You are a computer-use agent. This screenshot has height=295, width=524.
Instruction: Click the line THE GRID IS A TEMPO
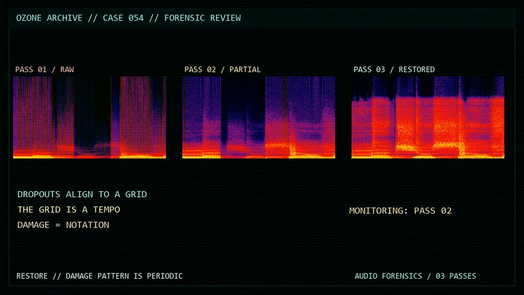point(69,209)
